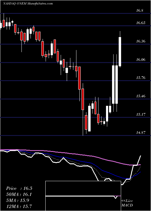Click the last tall white candlestick
151x211 pixels.
coord(120,52)
